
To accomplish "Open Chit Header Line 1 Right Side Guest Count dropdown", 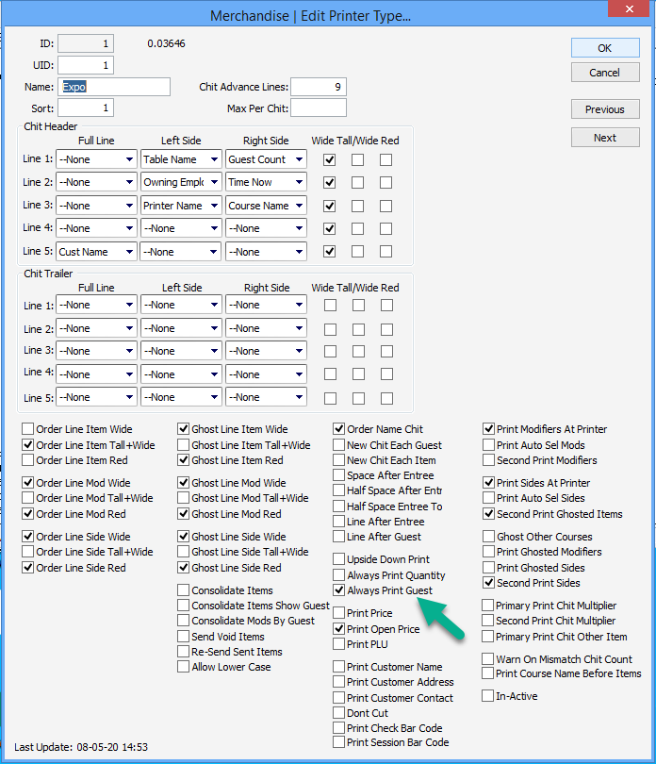I will pyautogui.click(x=266, y=159).
